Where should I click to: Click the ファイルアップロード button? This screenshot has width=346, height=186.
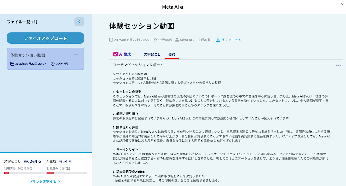[x=46, y=38]
